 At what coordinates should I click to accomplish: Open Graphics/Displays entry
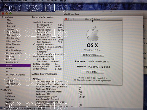coord(15,50)
